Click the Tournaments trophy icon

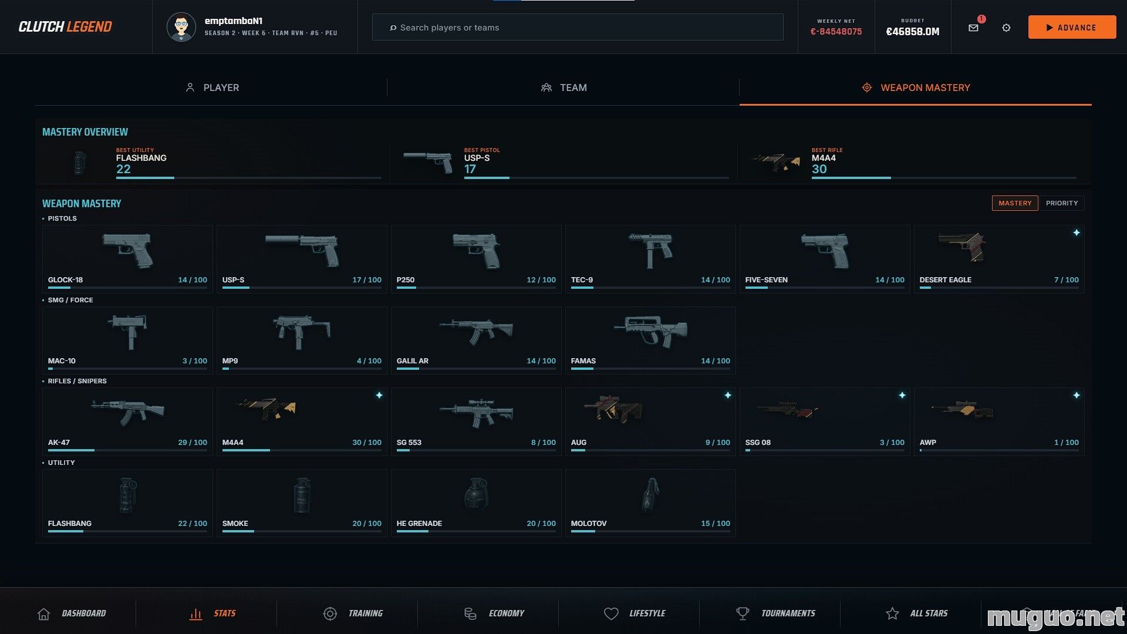pos(743,613)
